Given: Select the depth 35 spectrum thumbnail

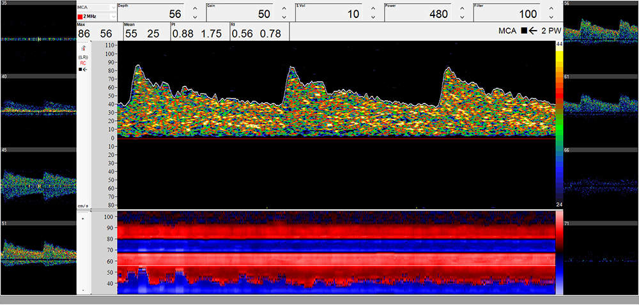Looking at the screenshot, I should click(38, 37).
